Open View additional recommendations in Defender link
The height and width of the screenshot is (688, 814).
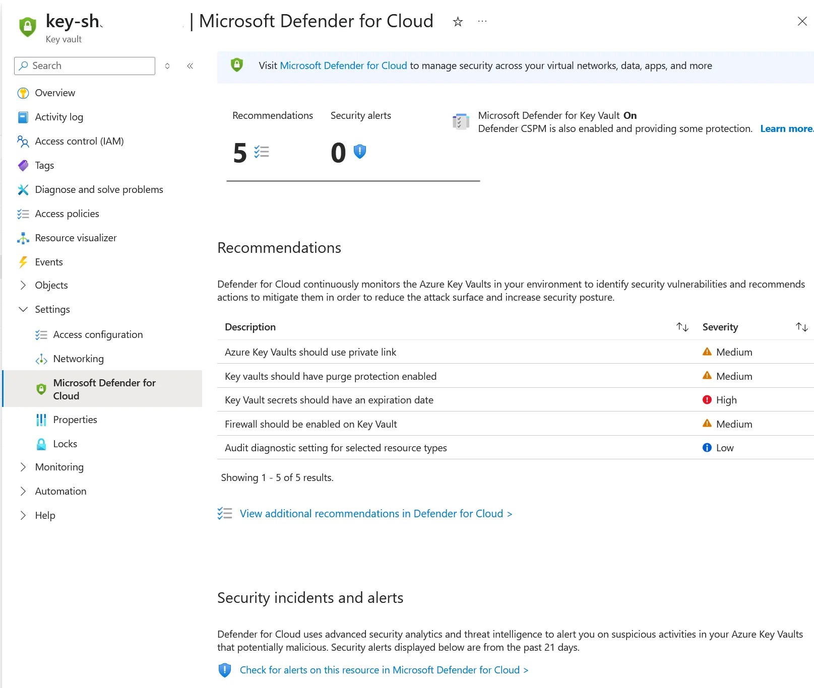375,514
